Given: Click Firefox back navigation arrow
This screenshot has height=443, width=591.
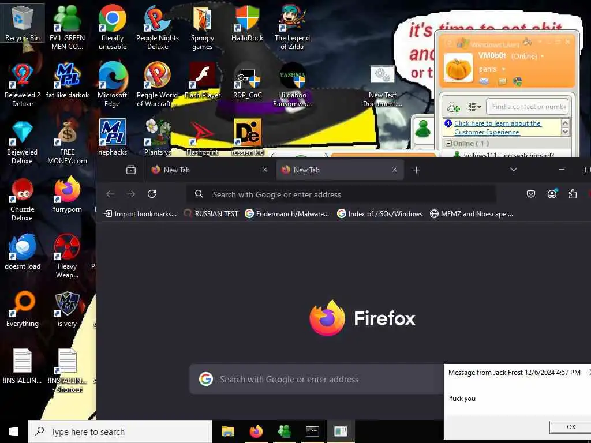Looking at the screenshot, I should tap(110, 194).
